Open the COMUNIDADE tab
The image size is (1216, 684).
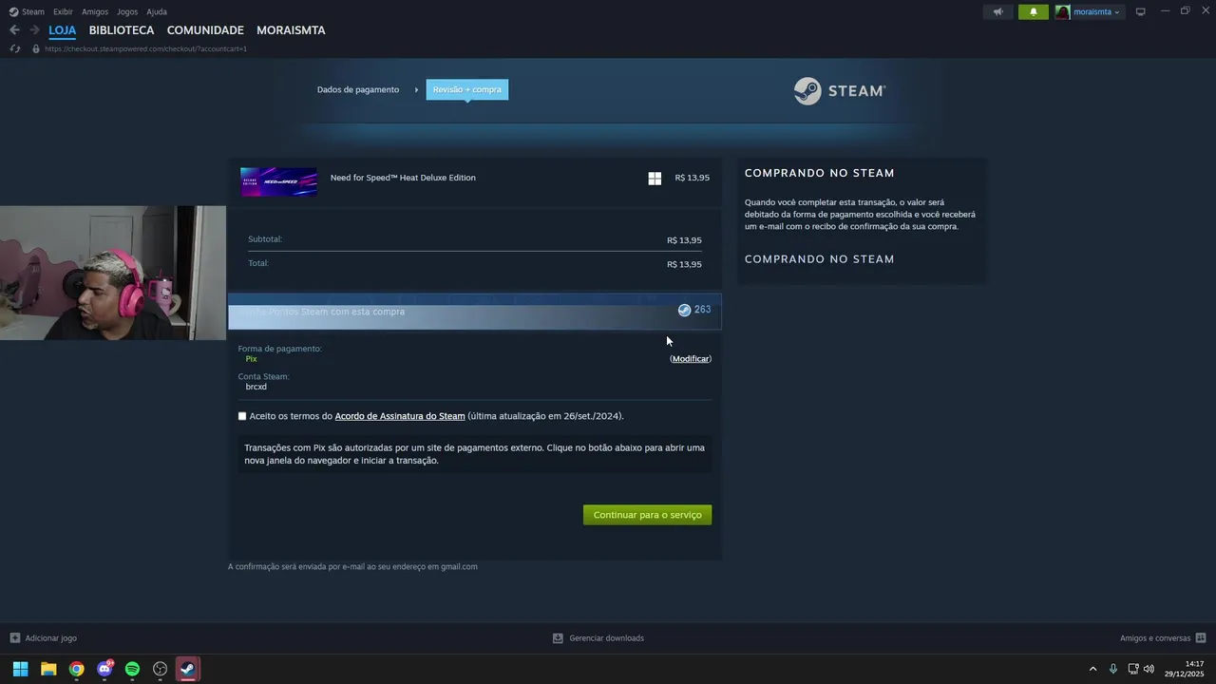coord(205,30)
